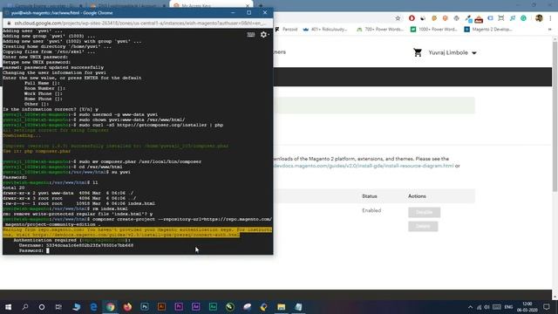
Task: Open the SSH terminal settings gear
Action: pyautogui.click(x=263, y=35)
